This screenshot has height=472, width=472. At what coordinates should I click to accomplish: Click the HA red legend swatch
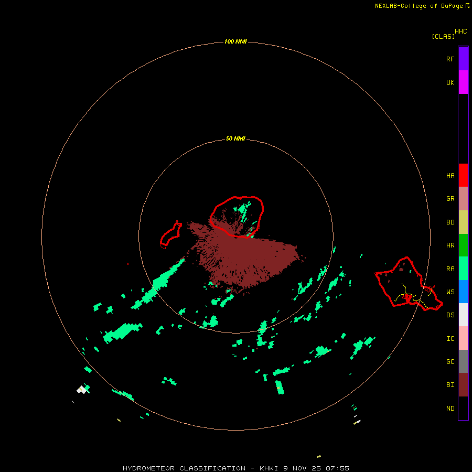[463, 175]
